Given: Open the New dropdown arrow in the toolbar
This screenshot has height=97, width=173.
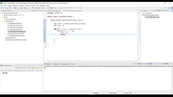Looking at the screenshot, I should tap(3, 8).
